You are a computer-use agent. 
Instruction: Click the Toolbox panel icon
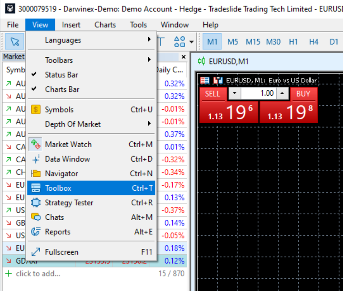(35, 188)
